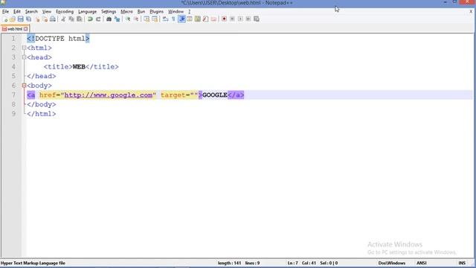Viewport: 476px width, 268px height.
Task: Close the web.html tab
Action: 26,29
